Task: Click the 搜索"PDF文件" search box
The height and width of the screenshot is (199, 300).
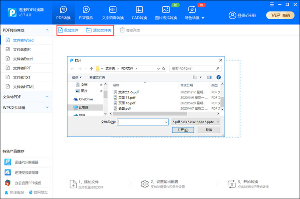Action: click(x=195, y=68)
